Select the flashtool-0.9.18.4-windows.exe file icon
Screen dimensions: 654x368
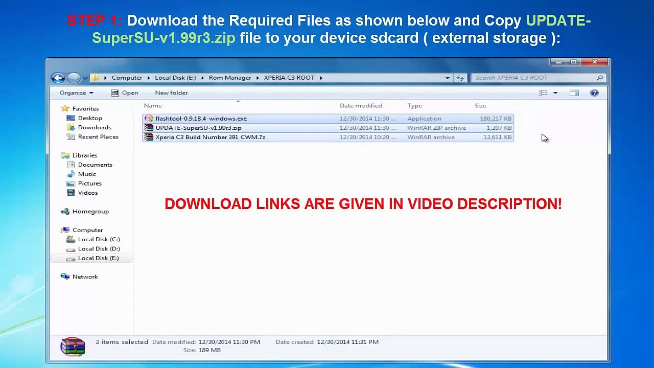tap(149, 119)
